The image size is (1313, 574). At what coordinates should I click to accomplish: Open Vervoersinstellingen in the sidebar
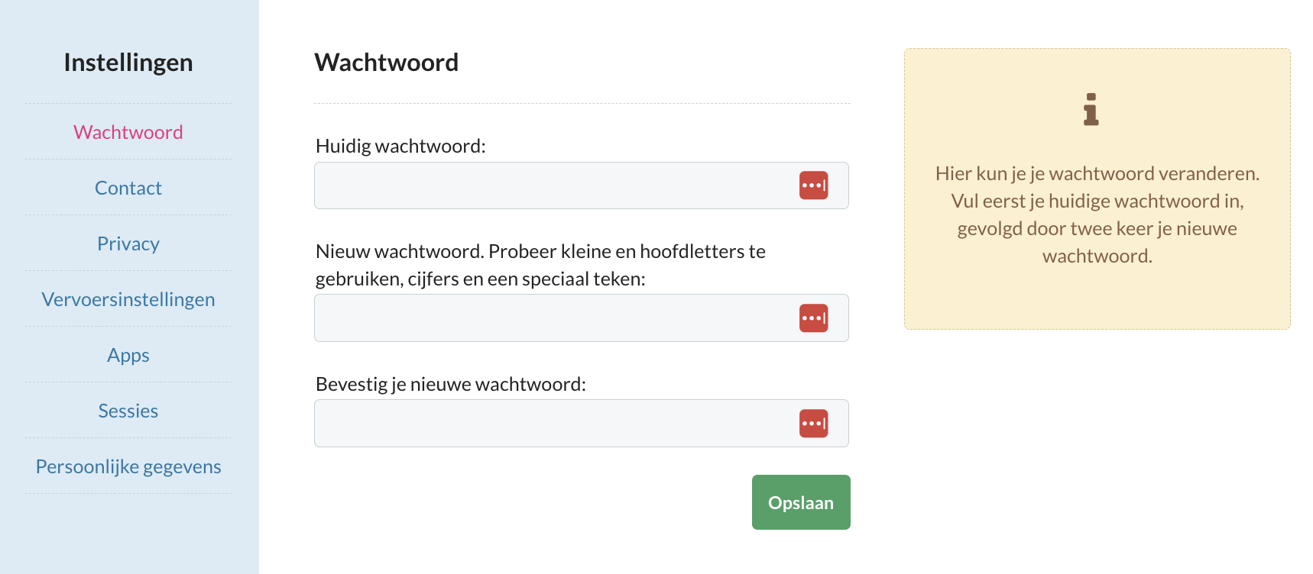(x=128, y=299)
